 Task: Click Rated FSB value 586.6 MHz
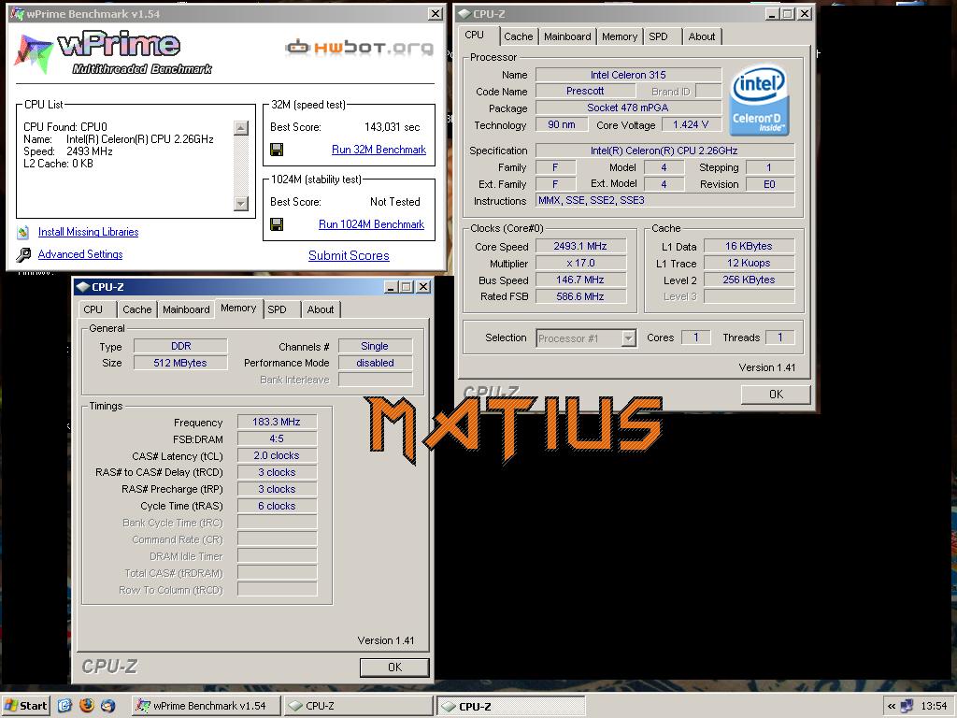tap(580, 296)
